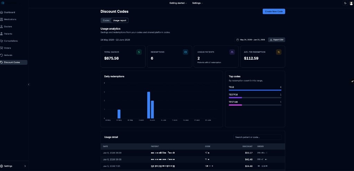Click the ORDER column header
Viewport: 354px width, 171px height.
pyautogui.click(x=260, y=147)
